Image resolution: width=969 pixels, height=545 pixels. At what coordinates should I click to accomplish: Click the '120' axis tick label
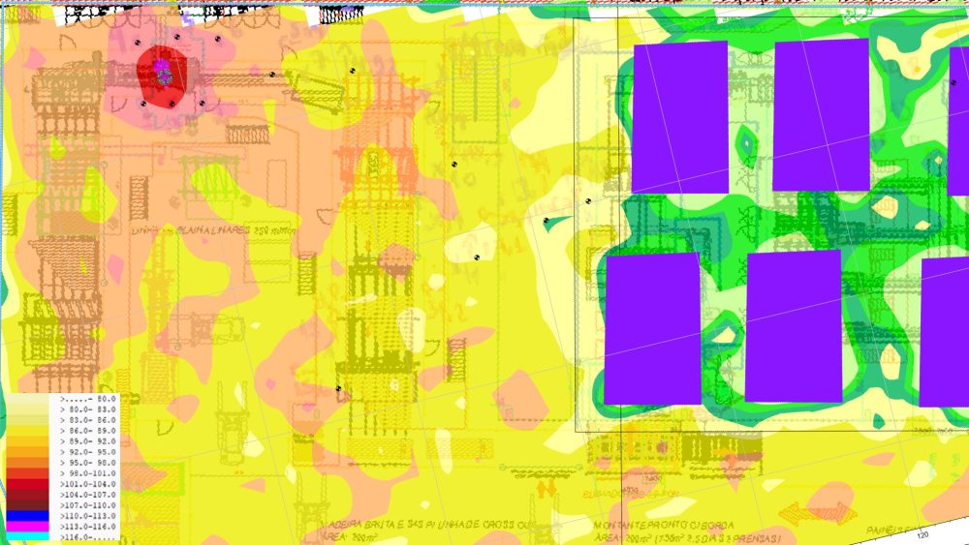click(923, 534)
